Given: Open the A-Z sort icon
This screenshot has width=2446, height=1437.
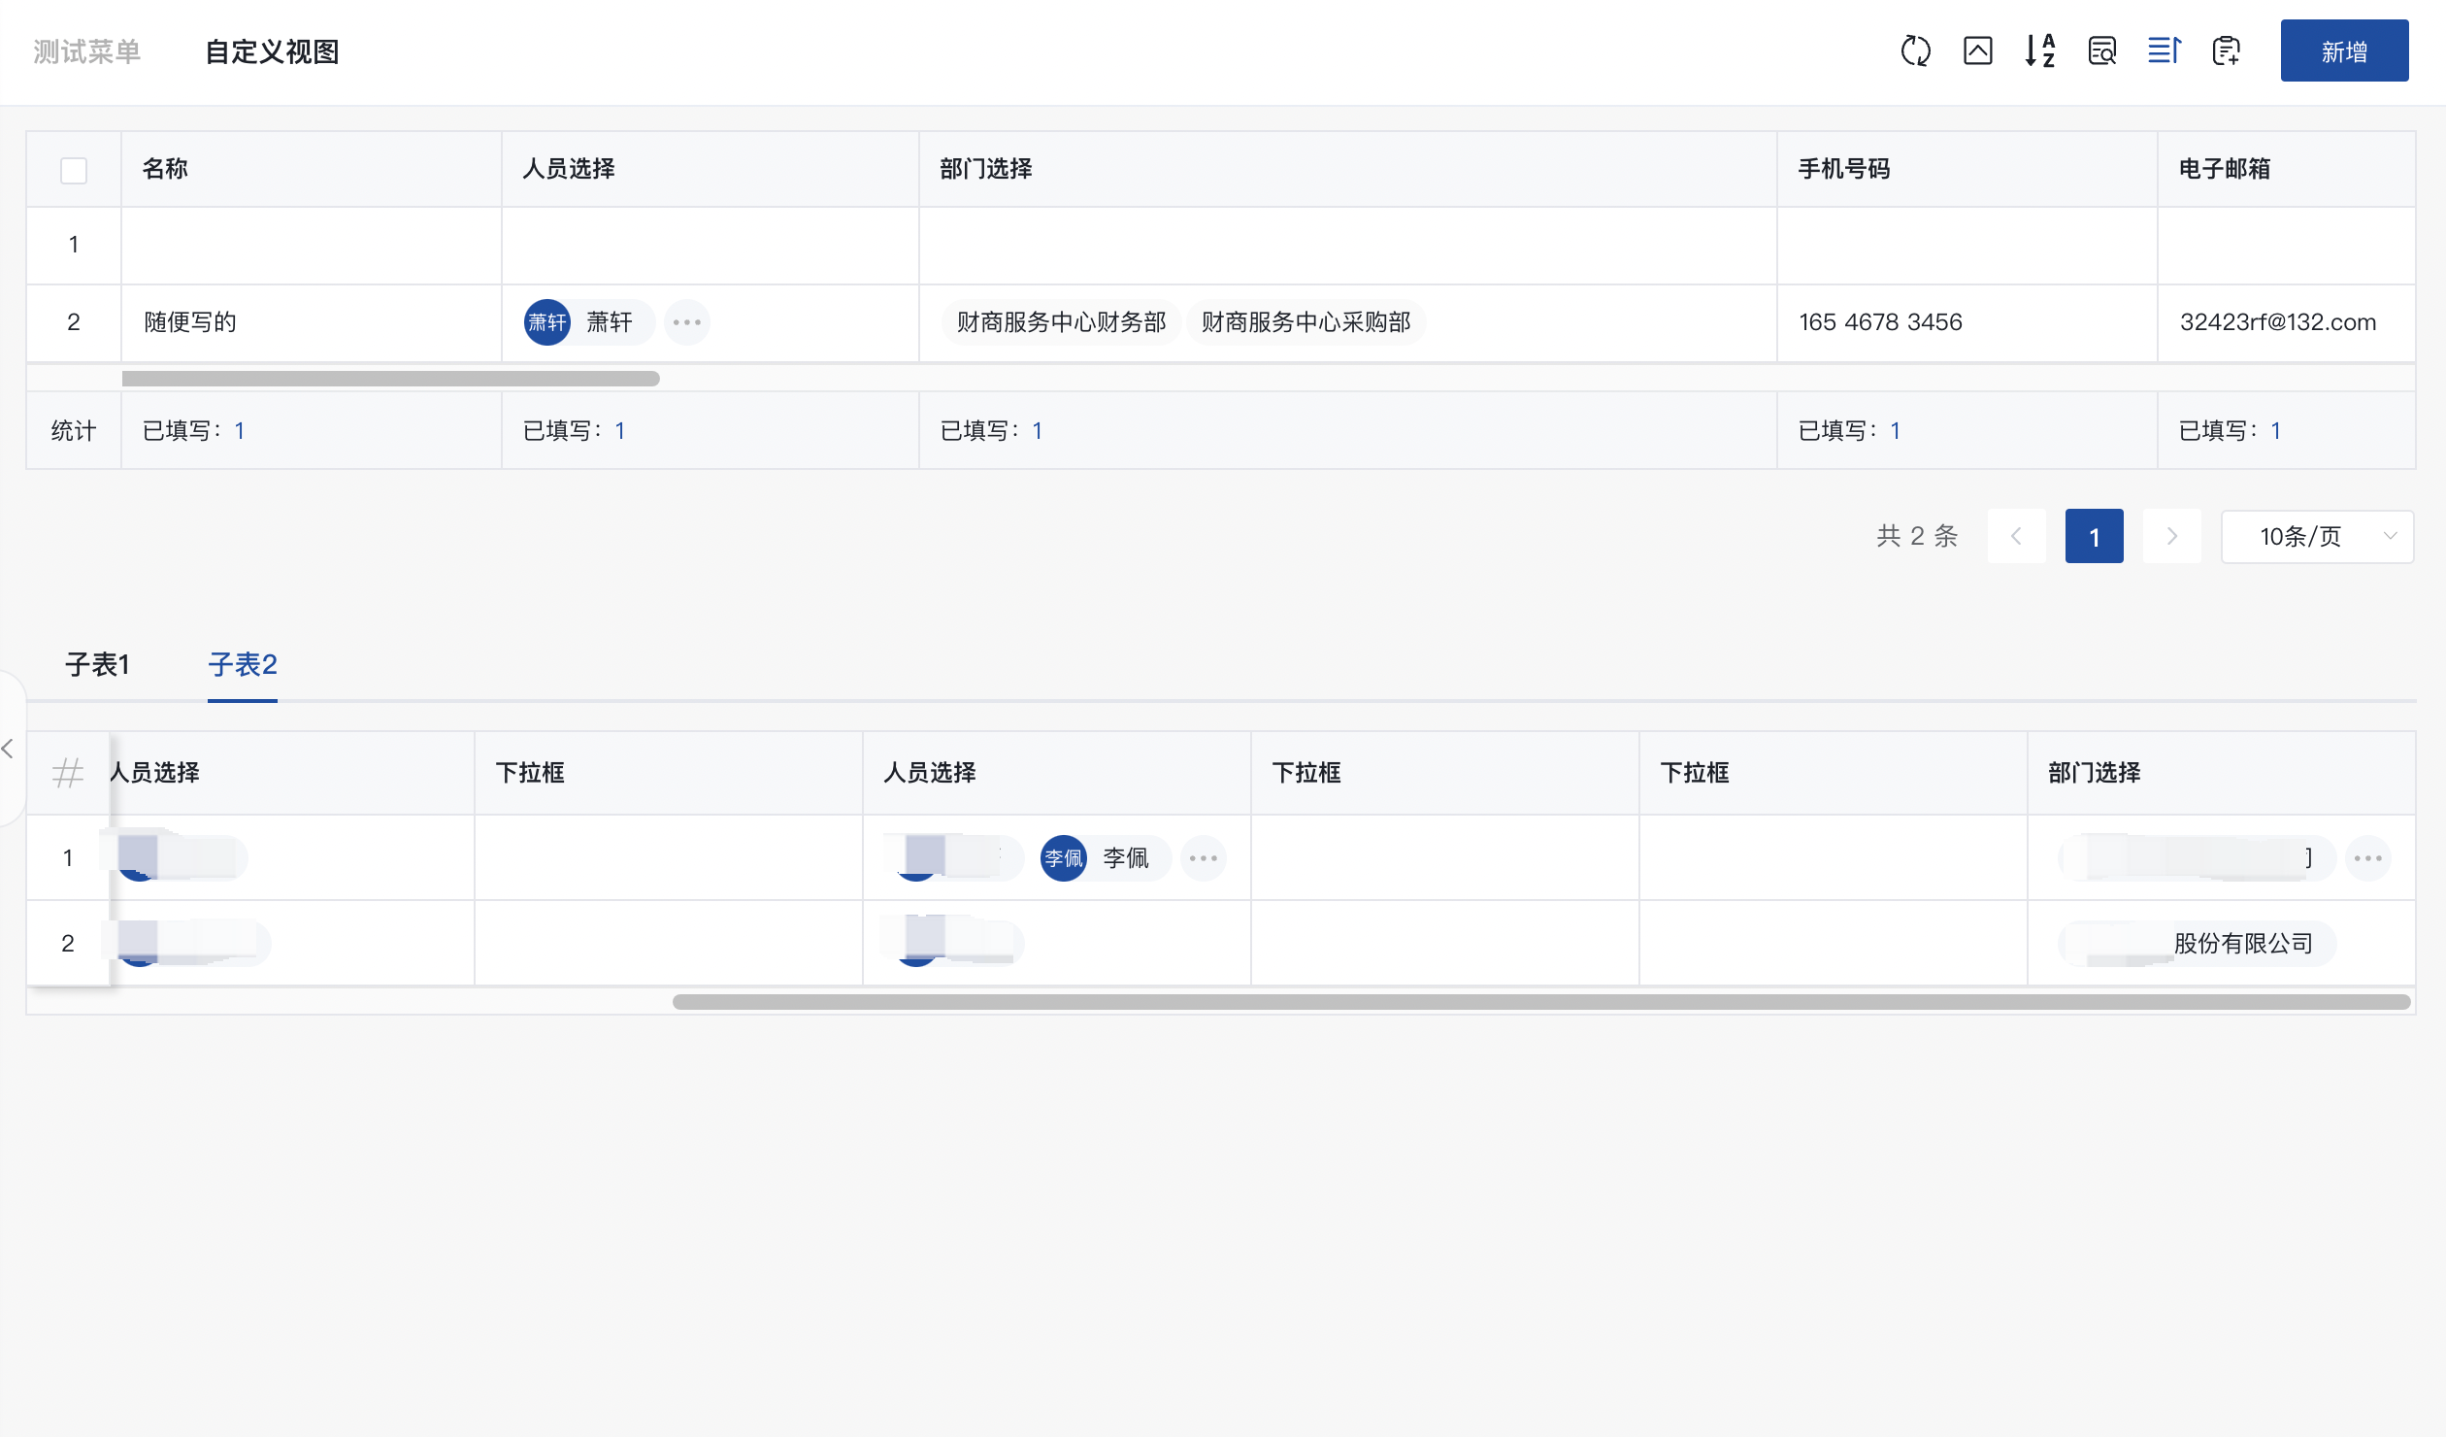Looking at the screenshot, I should tap(2039, 50).
